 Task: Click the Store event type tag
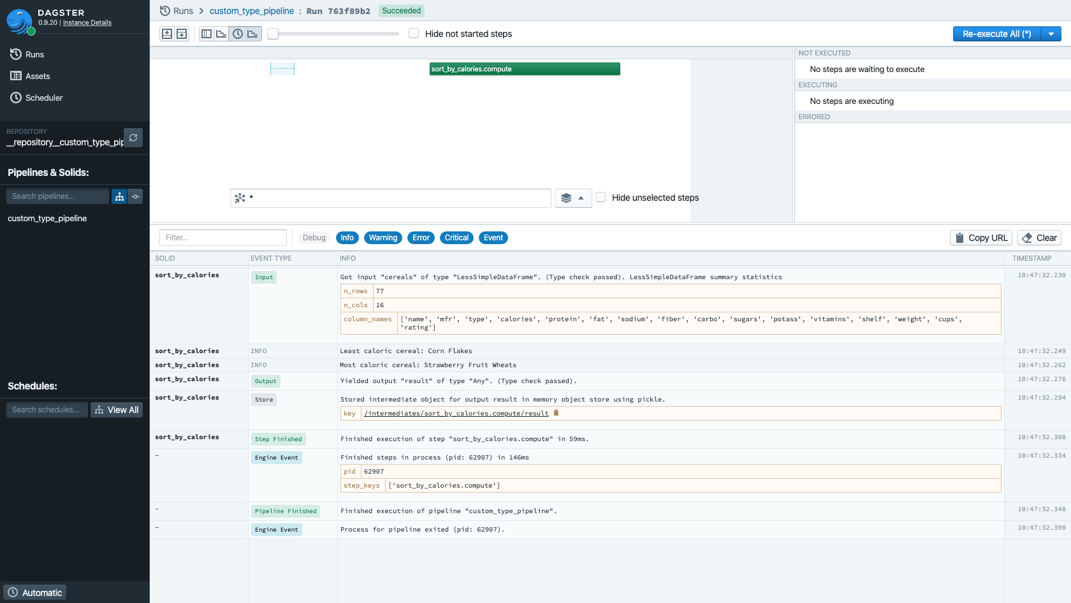[x=264, y=400]
